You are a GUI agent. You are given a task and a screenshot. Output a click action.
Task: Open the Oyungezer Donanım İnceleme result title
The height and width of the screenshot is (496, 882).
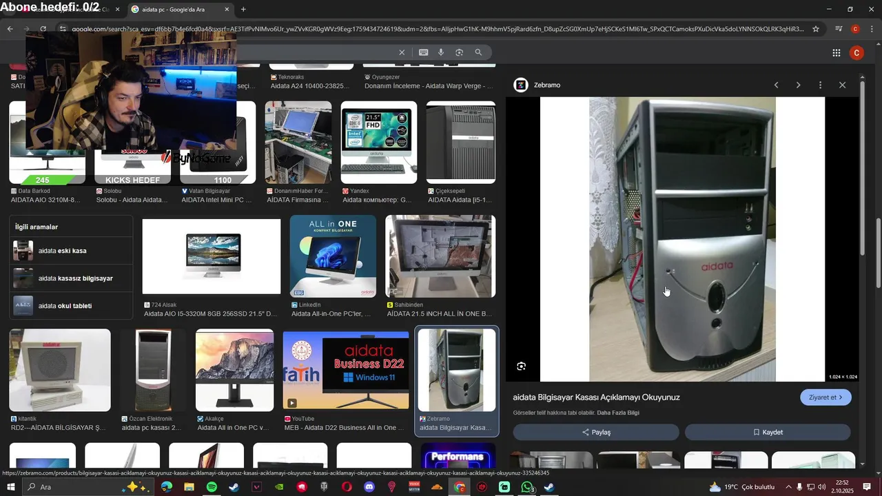coord(429,86)
